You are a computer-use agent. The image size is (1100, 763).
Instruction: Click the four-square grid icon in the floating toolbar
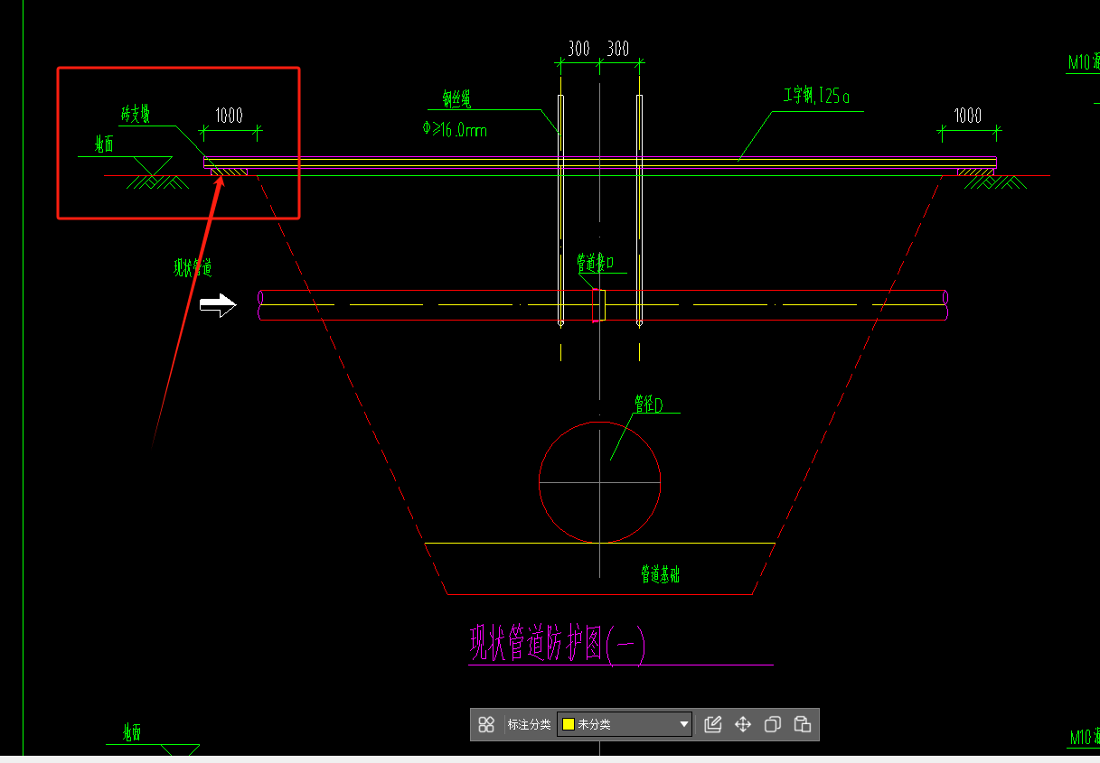coord(486,724)
